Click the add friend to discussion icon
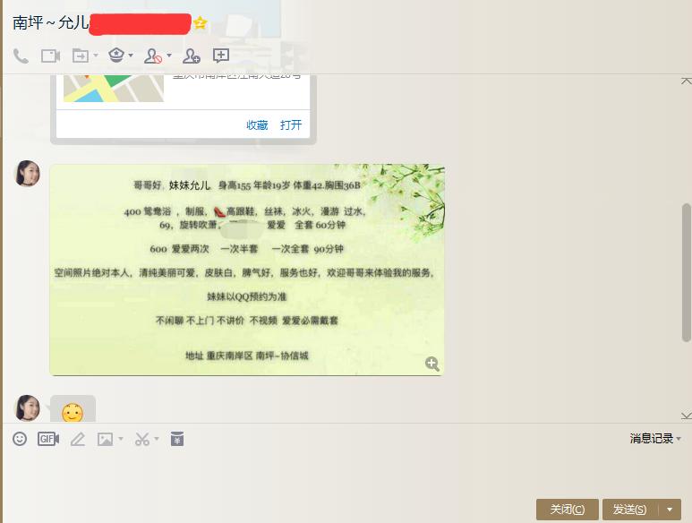This screenshot has width=692, height=523. click(192, 56)
